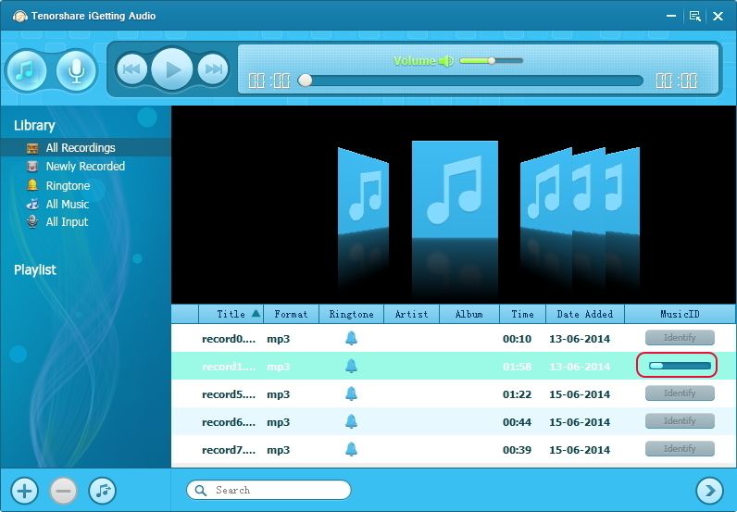The width and height of the screenshot is (737, 512).
Task: Select Newly Recorded in Library
Action: (x=85, y=167)
